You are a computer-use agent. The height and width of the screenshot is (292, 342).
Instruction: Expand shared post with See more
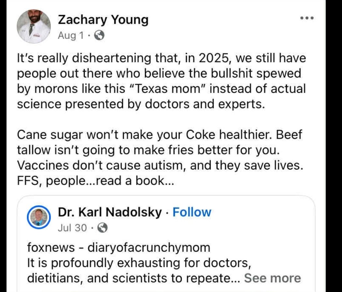click(272, 278)
